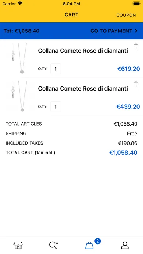Image resolution: width=143 pixels, height=254 pixels.
Task: Tap the €619.20 item price
Action: [128, 69]
